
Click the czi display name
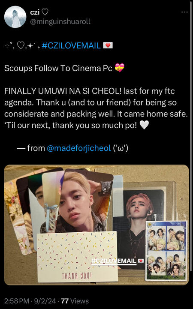pyautogui.click(x=35, y=12)
